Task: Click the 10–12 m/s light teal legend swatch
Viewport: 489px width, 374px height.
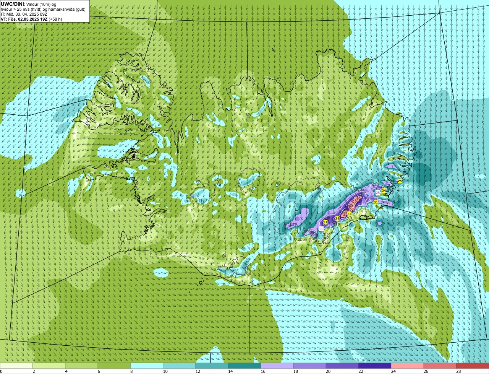Action: point(179,366)
